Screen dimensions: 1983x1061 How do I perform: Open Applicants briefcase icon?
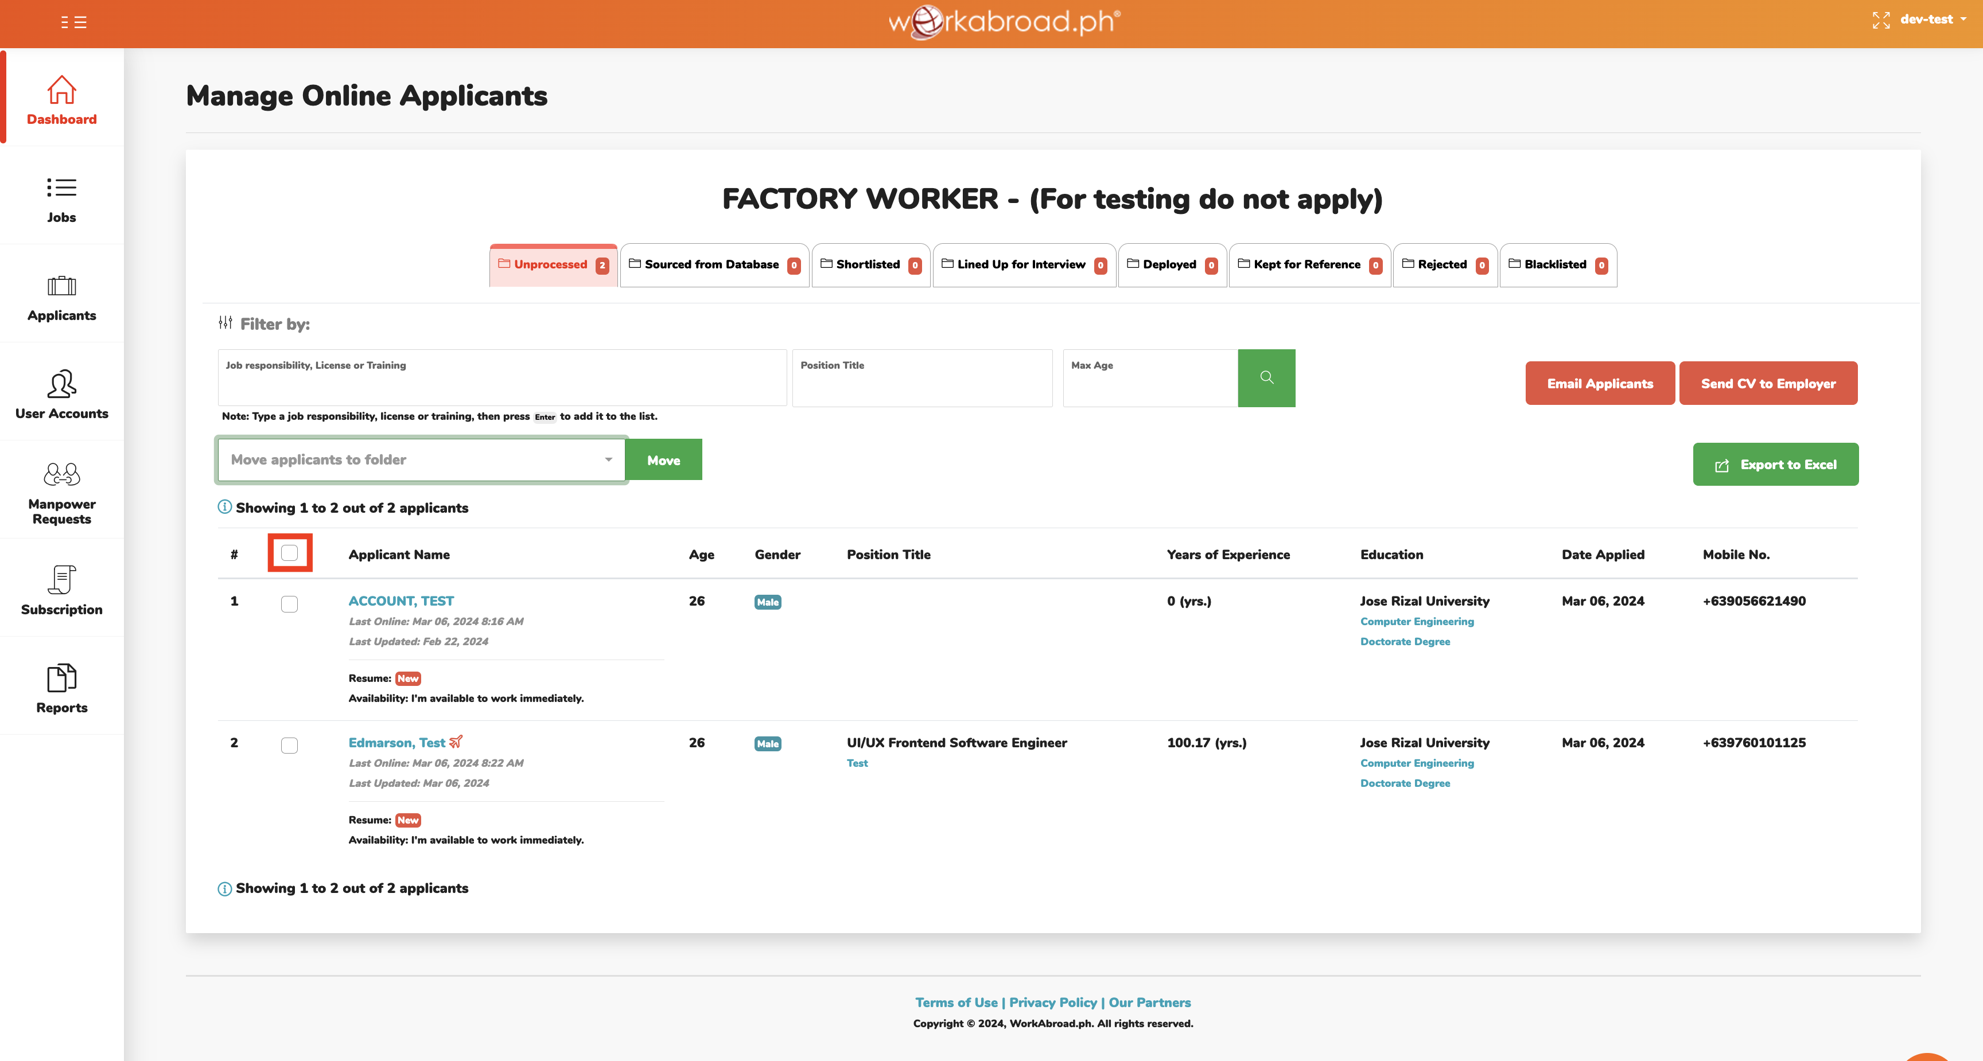click(61, 286)
